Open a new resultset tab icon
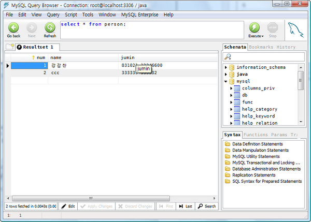The image size is (311, 222). 10,47
